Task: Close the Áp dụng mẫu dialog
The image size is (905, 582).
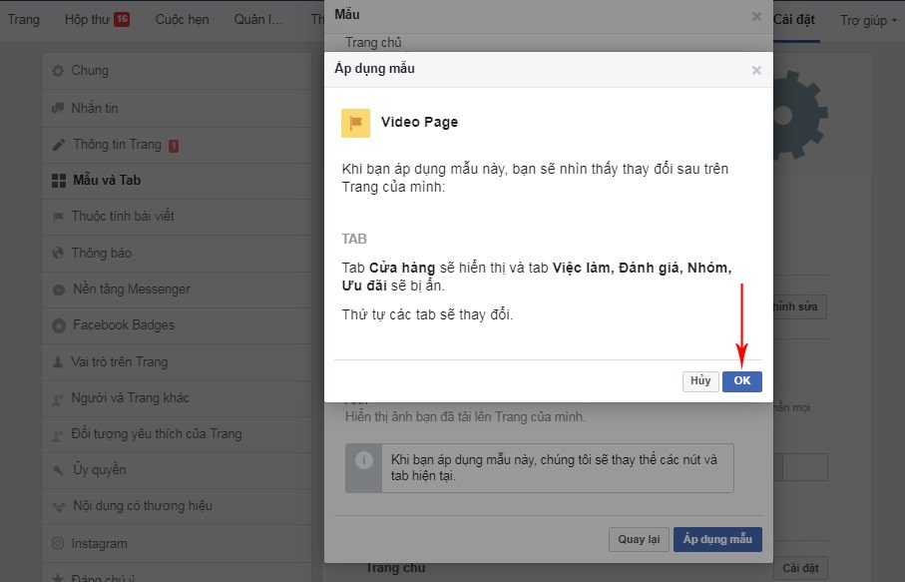Action: (x=756, y=70)
